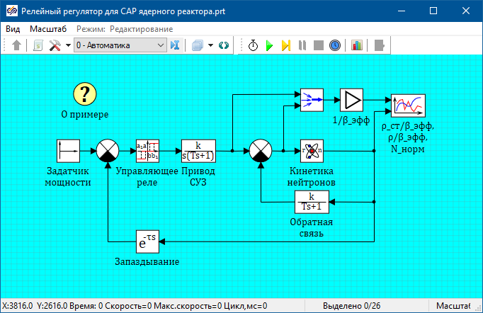Expand the windows stack dropdown arrow
The height and width of the screenshot is (313, 483).
click(x=210, y=45)
